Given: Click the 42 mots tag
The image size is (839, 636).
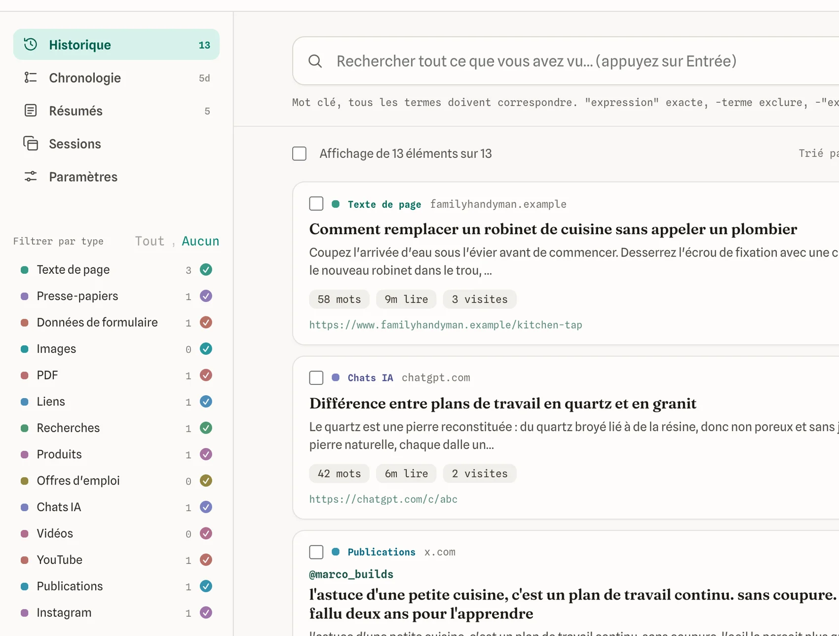Looking at the screenshot, I should [x=339, y=473].
